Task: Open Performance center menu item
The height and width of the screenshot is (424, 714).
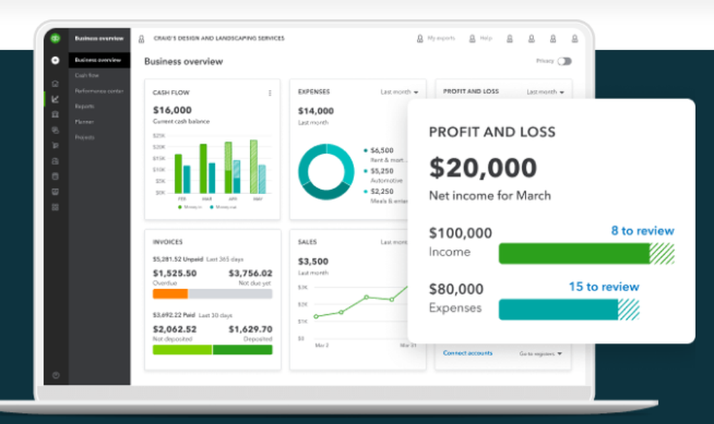Action: coord(99,91)
